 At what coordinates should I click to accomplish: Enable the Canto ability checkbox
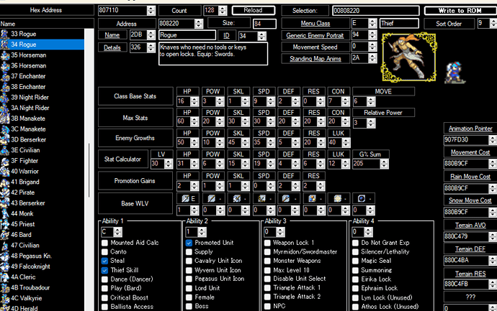(104, 252)
